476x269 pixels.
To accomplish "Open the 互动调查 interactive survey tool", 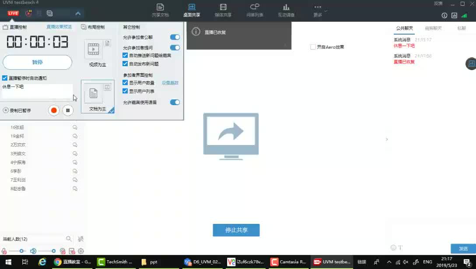I will click(286, 10).
